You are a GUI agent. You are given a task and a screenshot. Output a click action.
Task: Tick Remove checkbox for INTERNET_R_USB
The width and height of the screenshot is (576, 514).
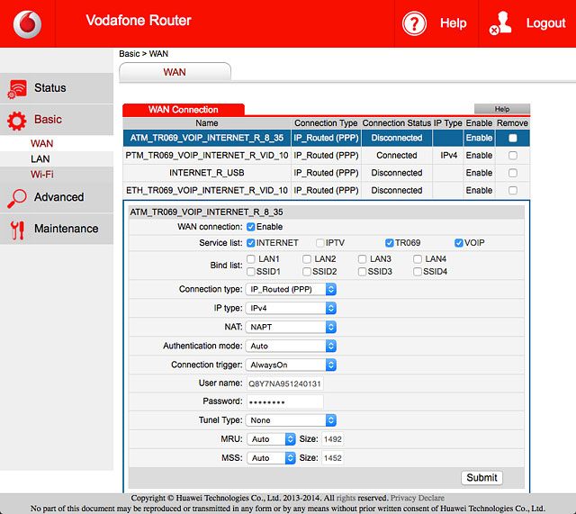point(513,173)
